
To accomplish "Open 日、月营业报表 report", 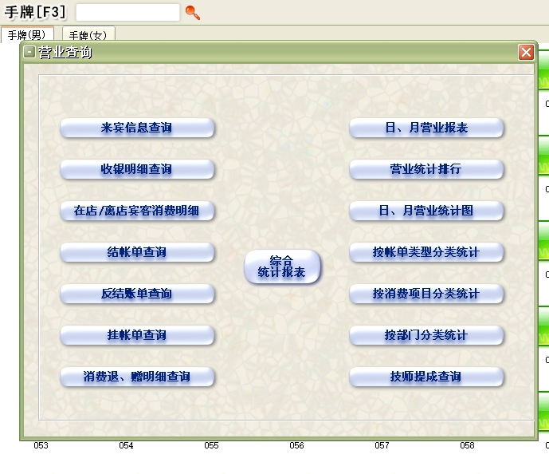I will click(426, 128).
